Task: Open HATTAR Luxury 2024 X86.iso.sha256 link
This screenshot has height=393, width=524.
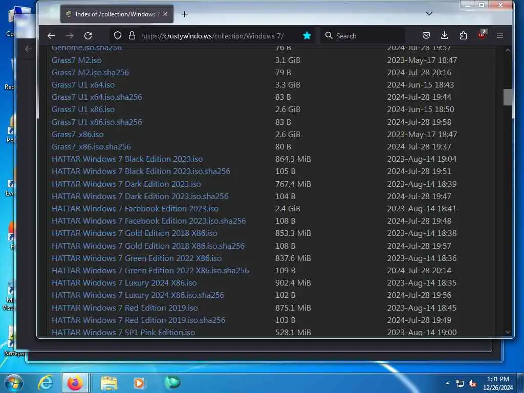Action: pyautogui.click(x=138, y=295)
